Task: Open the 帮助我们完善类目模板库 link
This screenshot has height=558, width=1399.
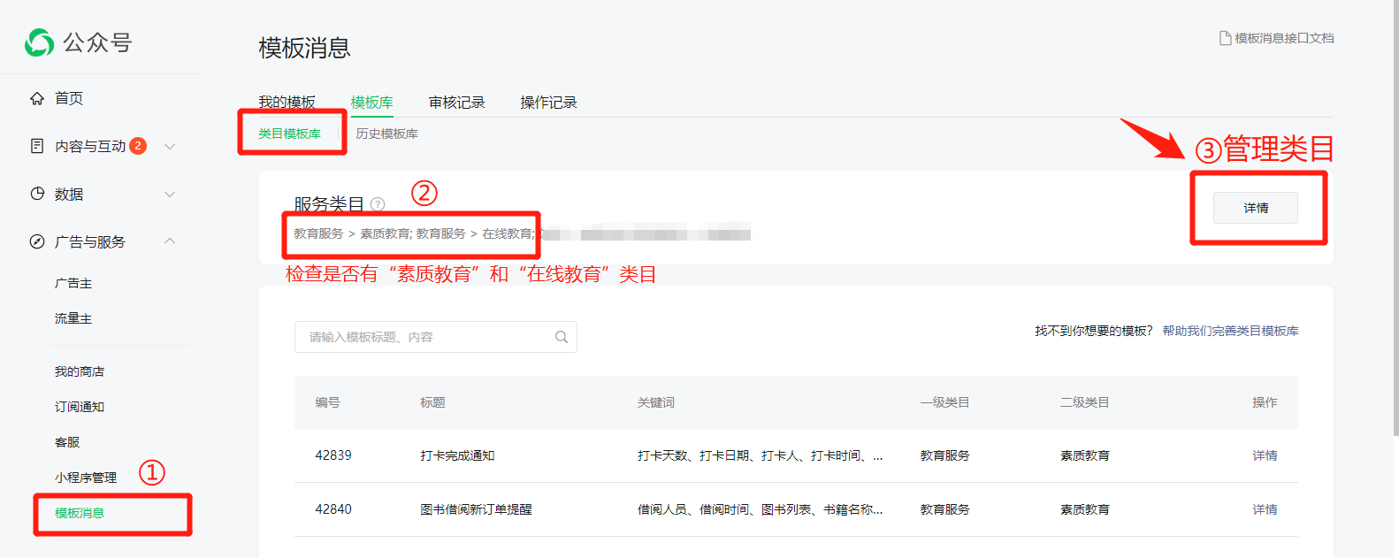Action: (1230, 331)
